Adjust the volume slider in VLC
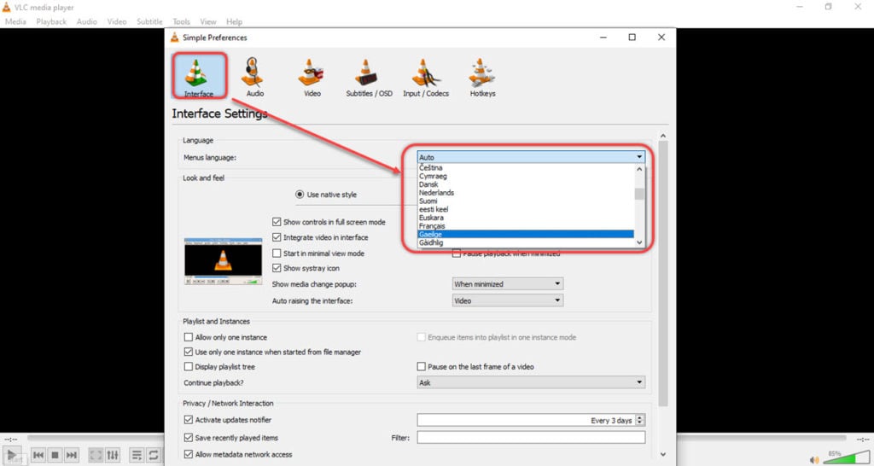The image size is (874, 466). (845, 458)
